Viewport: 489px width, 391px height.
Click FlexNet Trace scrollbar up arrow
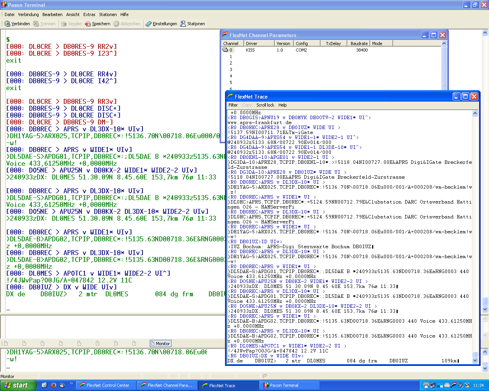pyautogui.click(x=475, y=113)
